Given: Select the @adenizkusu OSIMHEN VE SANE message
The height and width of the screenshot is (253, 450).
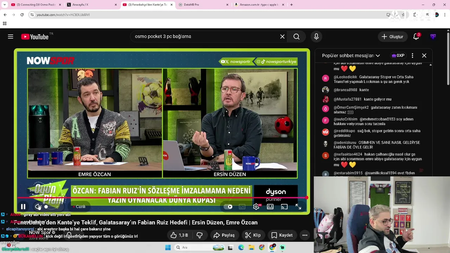Looking at the screenshot, I should (374, 145).
